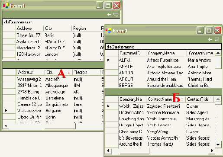Image resolution: width=223 pixels, height=157 pixels.
Task: Select the 'Ana Trujillo Emparc' company cell
Action: 166,67
